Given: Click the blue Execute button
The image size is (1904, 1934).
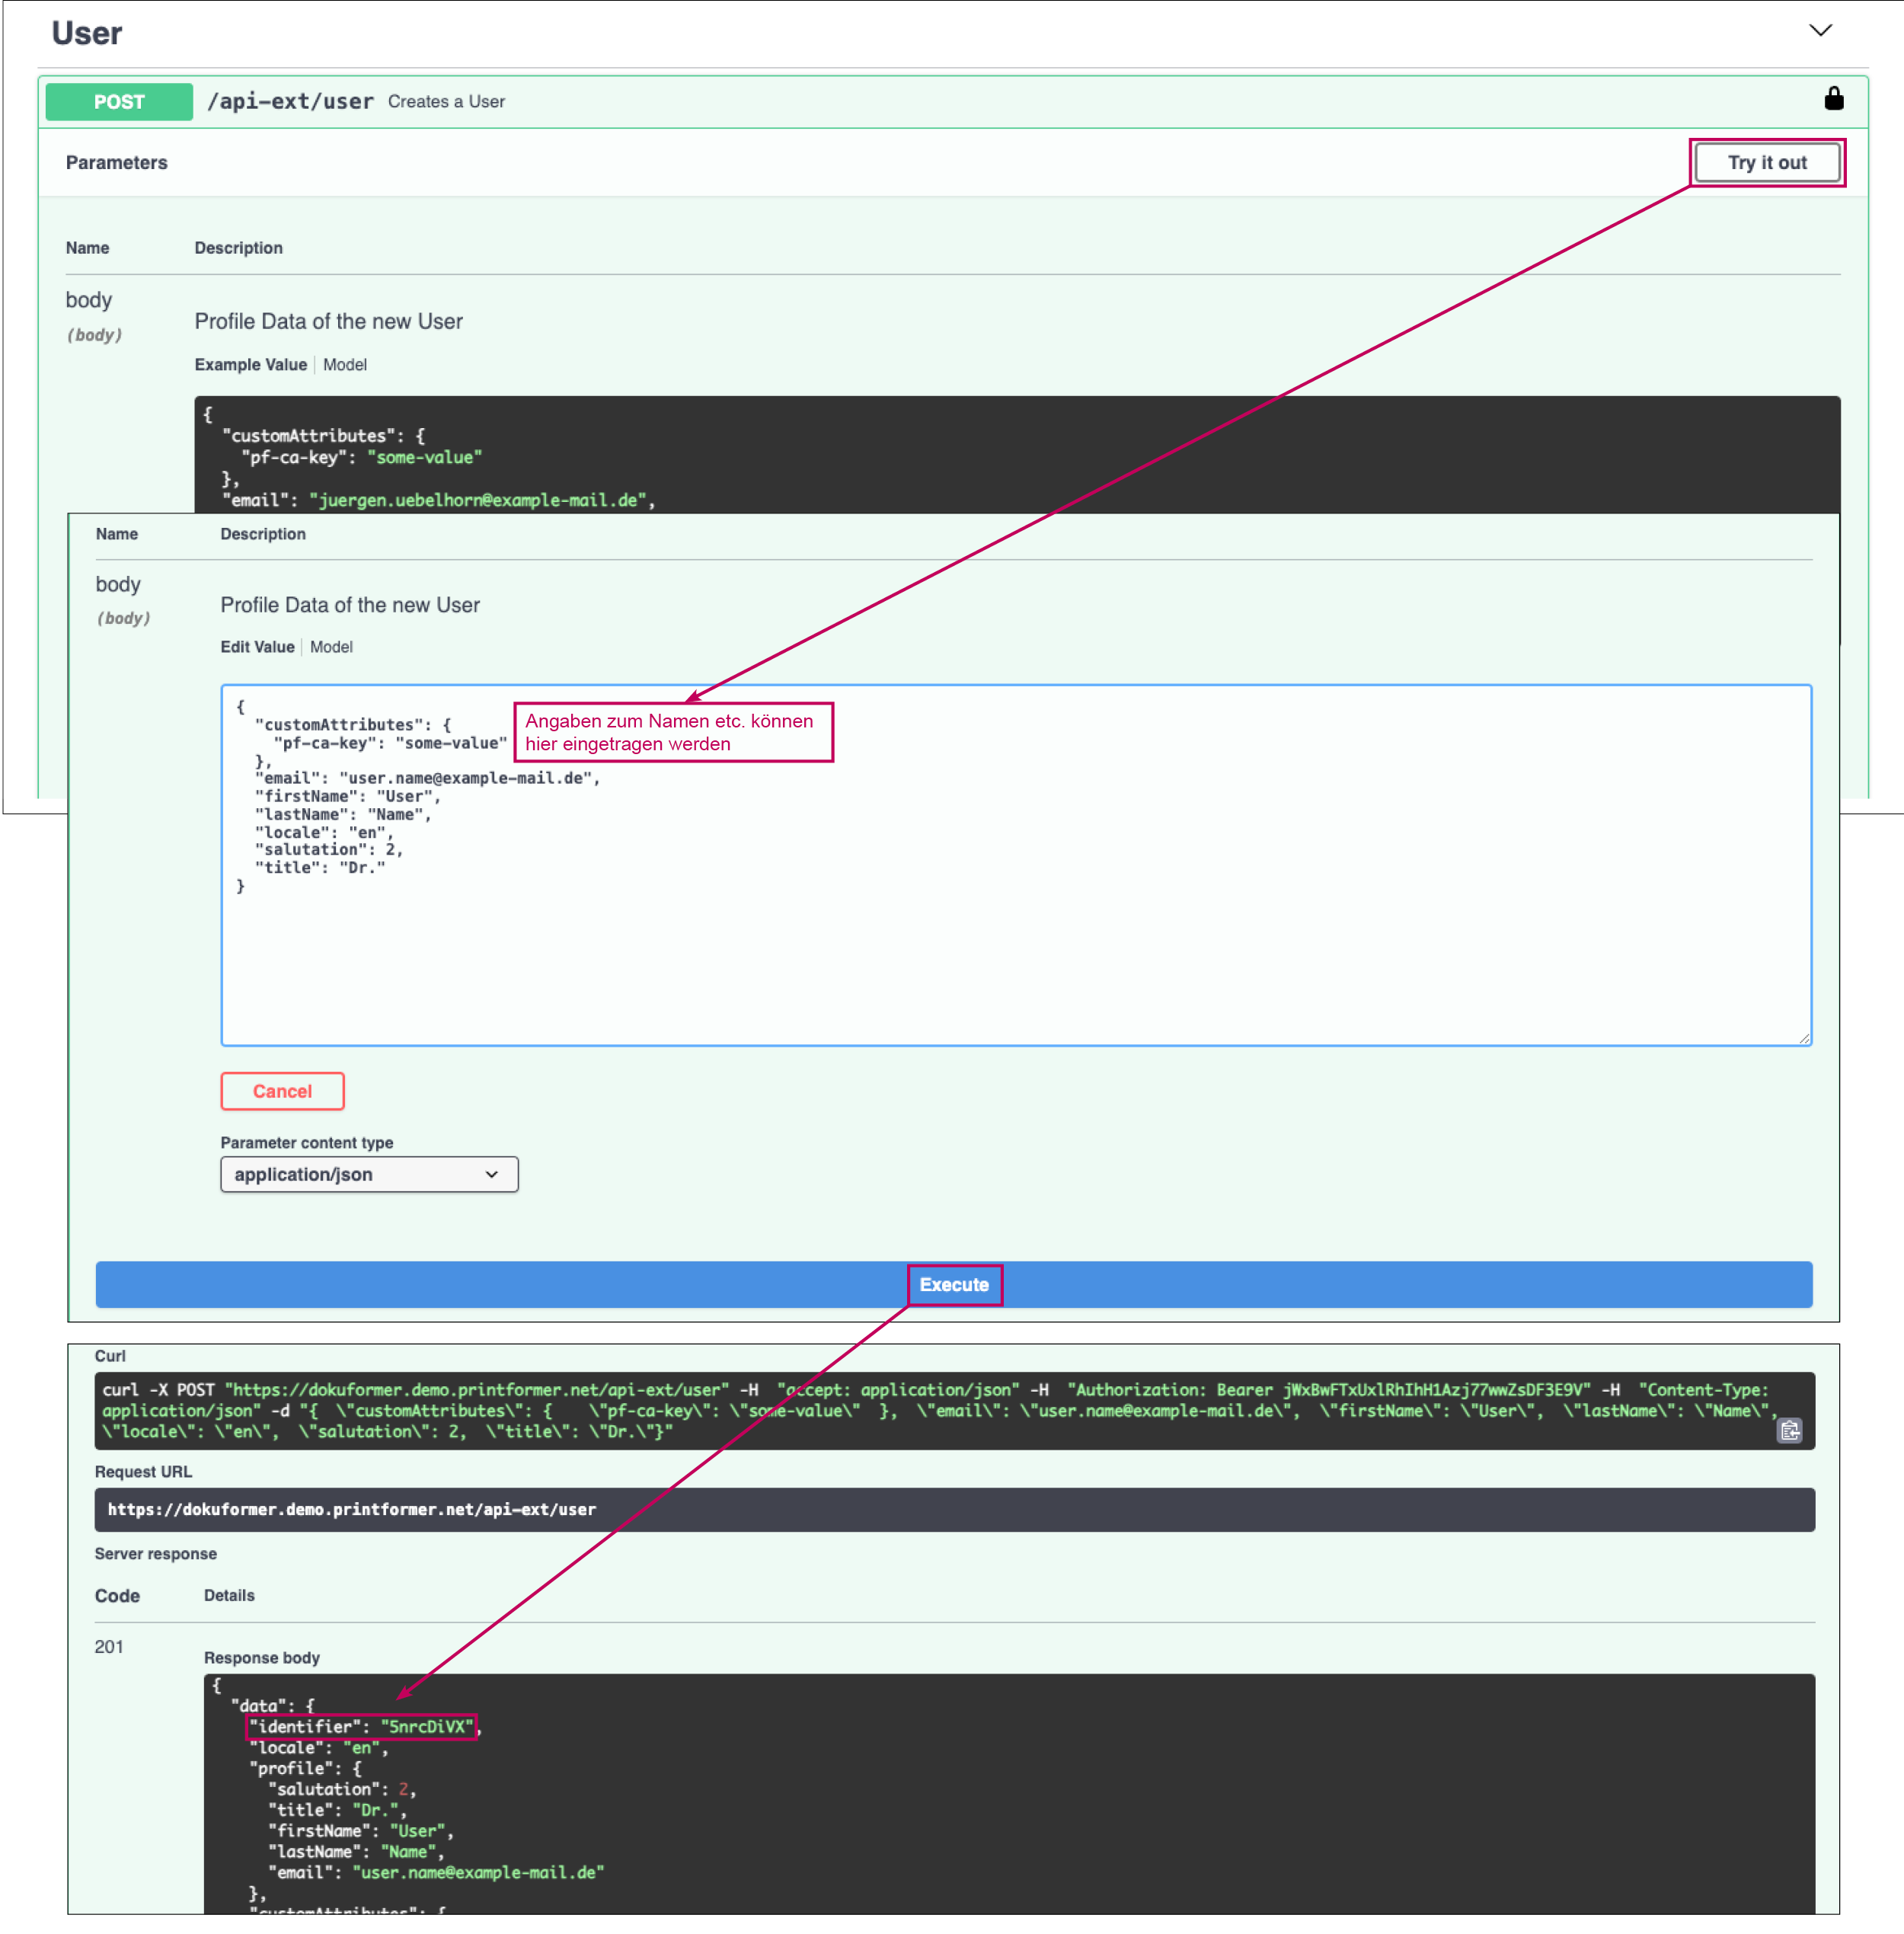Looking at the screenshot, I should click(953, 1285).
